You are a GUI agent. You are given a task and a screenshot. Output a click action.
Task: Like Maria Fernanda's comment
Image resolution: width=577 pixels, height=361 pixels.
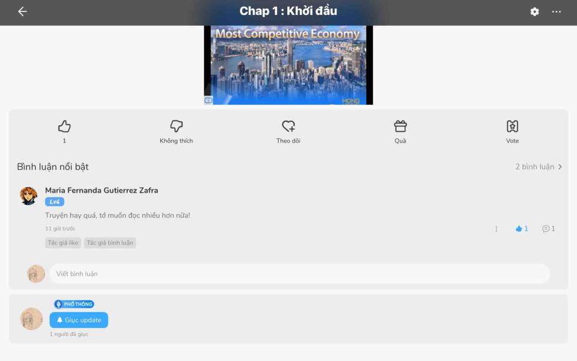(522, 229)
